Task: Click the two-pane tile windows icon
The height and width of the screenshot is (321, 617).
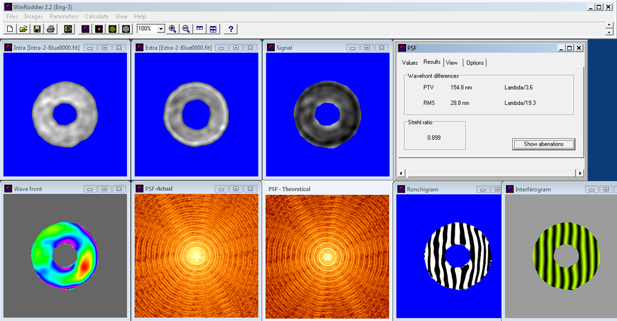Action: (x=200, y=29)
